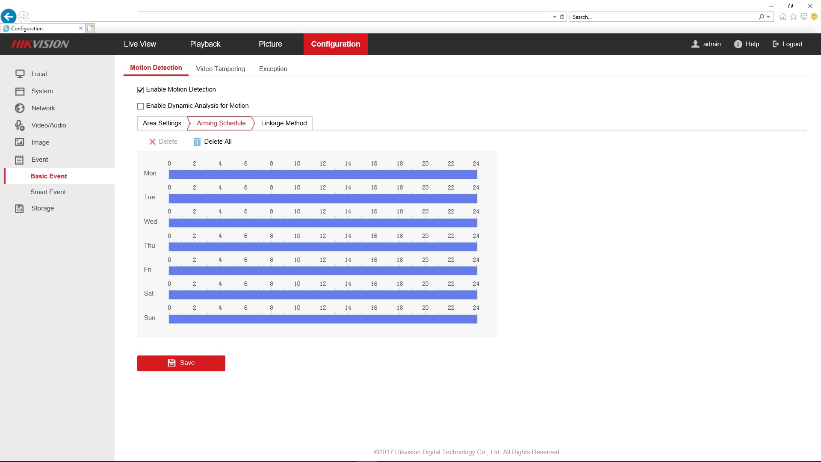Uncheck Enable Motion Detection checkbox

(x=140, y=90)
